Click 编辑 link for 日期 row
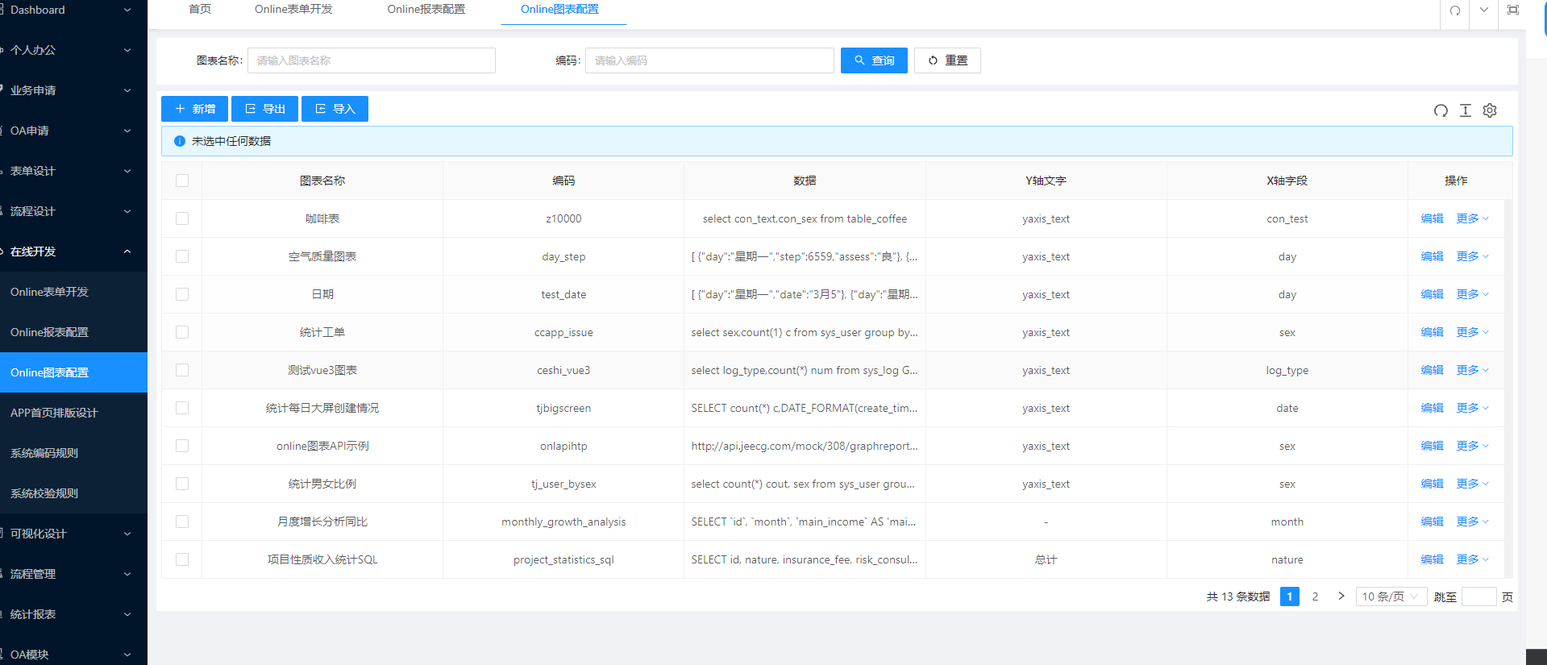Viewport: 1547px width, 665px height. [x=1432, y=294]
